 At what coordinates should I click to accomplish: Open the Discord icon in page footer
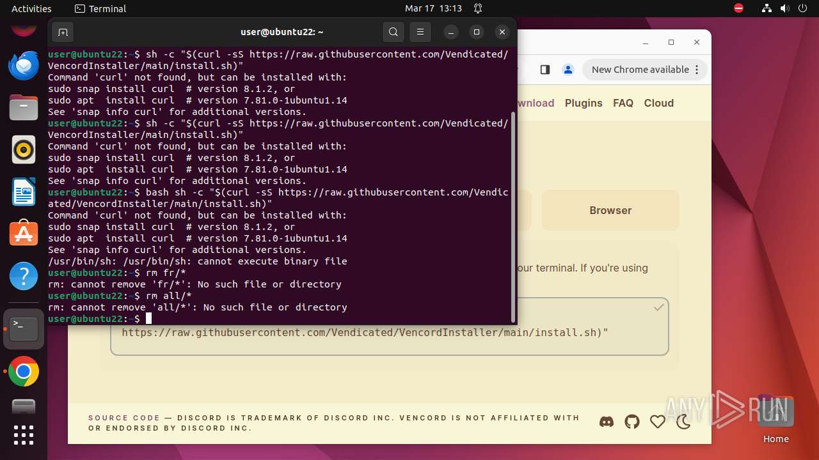tap(607, 422)
